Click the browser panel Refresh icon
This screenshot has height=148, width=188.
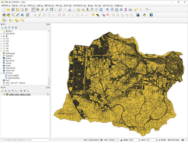click(5, 28)
